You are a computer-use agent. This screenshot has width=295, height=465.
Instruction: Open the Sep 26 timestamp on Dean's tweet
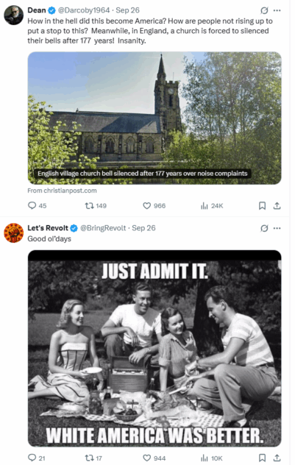[x=127, y=10]
